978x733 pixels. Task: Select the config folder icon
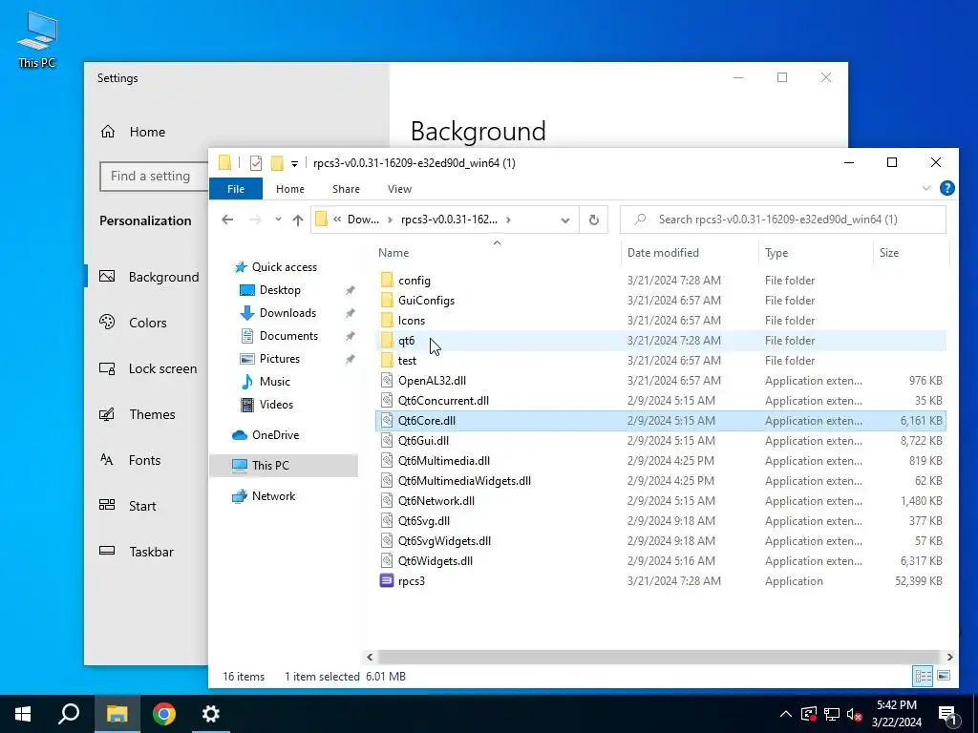point(387,281)
